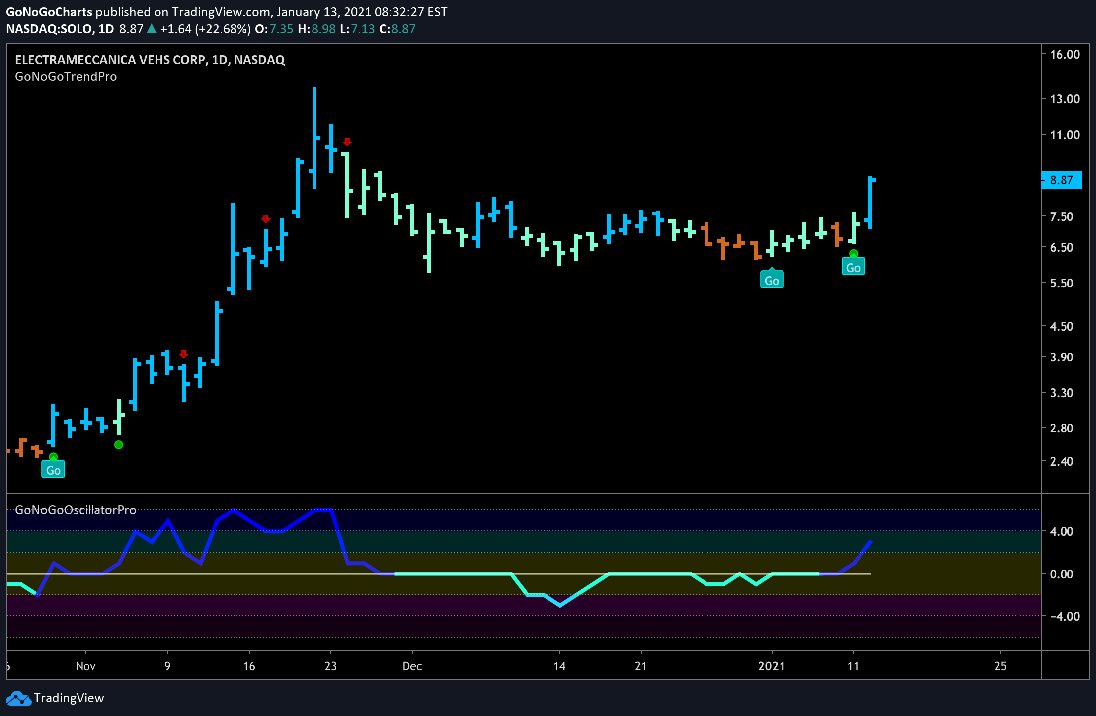Viewport: 1096px width, 716px height.
Task: Click the green dot above the first Go label
Action: 53,457
